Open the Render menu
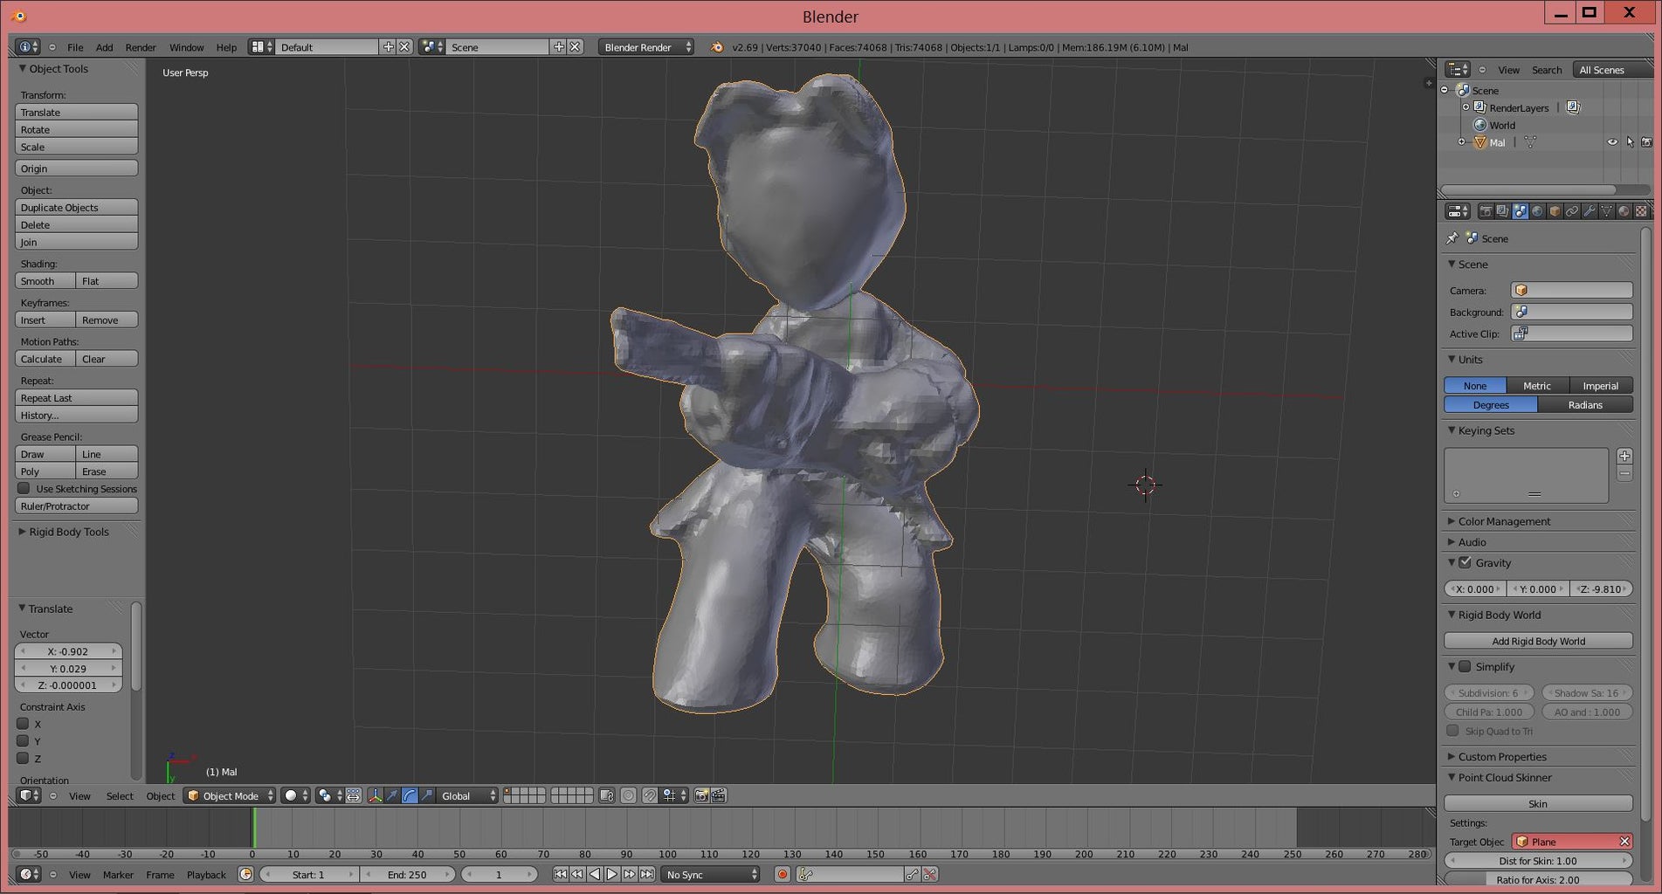The width and height of the screenshot is (1662, 894). coord(140,47)
